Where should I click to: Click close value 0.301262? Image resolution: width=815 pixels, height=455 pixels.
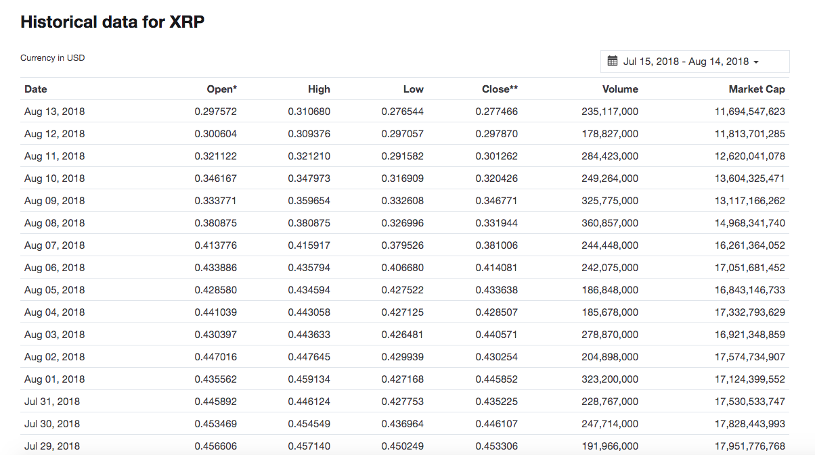tap(496, 156)
